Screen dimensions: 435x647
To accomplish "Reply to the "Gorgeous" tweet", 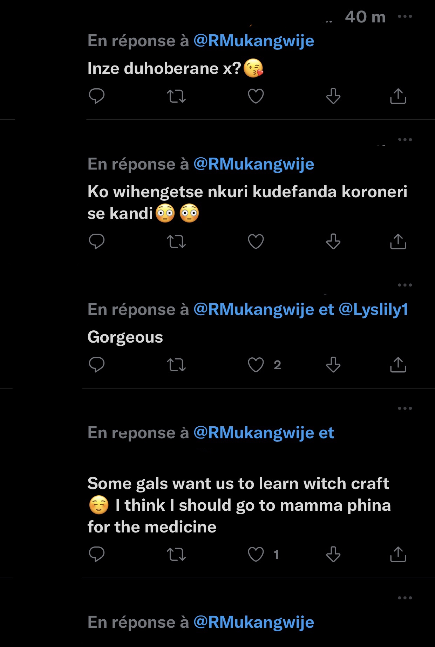I will 97,365.
